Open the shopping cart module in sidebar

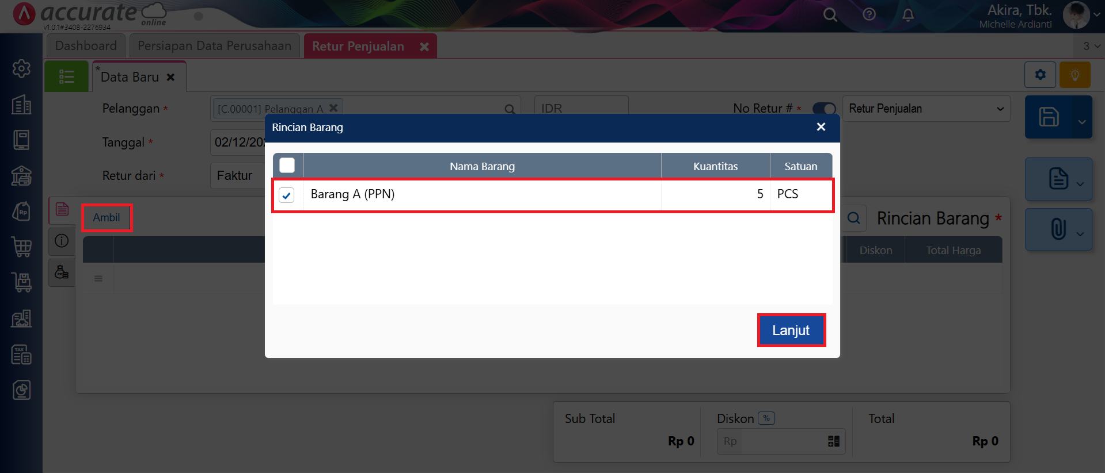tap(21, 247)
